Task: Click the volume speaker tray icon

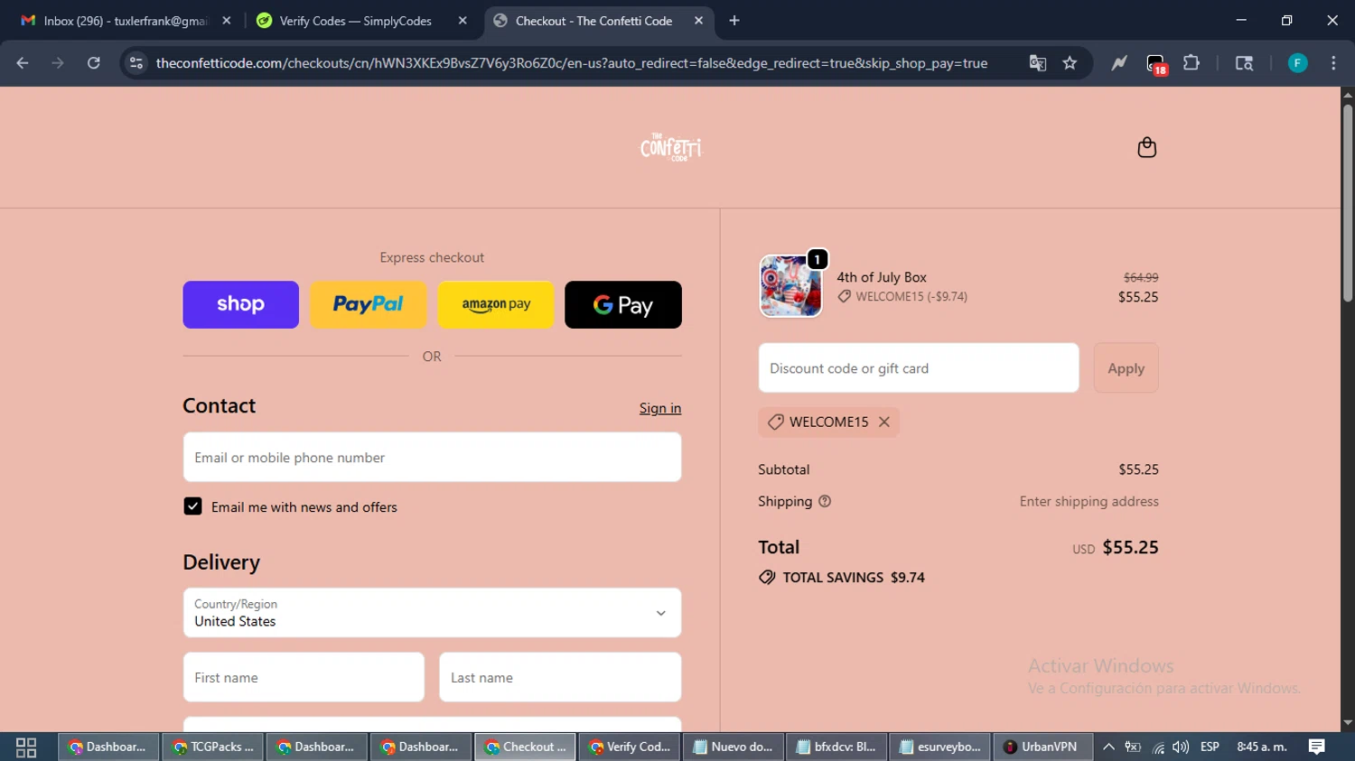Action: [1181, 747]
